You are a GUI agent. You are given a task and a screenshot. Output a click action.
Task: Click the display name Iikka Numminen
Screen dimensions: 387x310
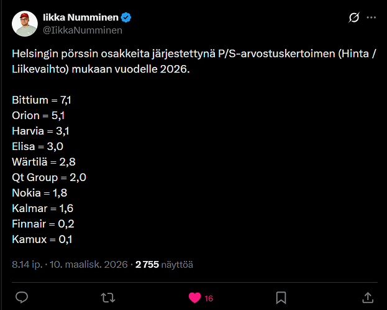click(x=81, y=17)
